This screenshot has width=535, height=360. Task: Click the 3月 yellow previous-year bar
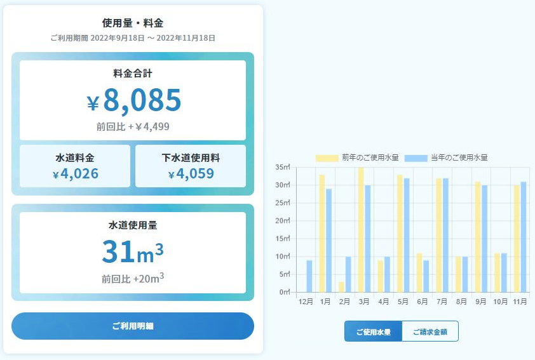(361, 230)
